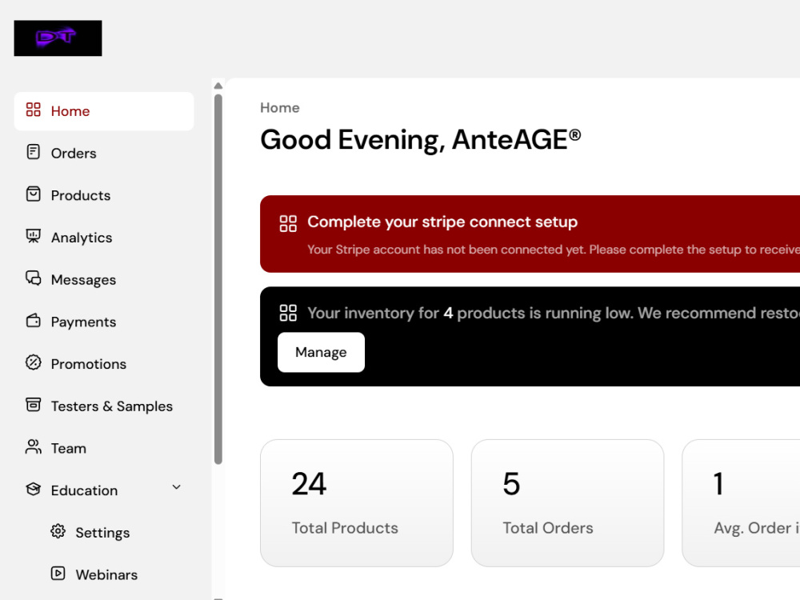This screenshot has width=800, height=600.
Task: Click the Home grid icon in sidebar
Action: (33, 110)
